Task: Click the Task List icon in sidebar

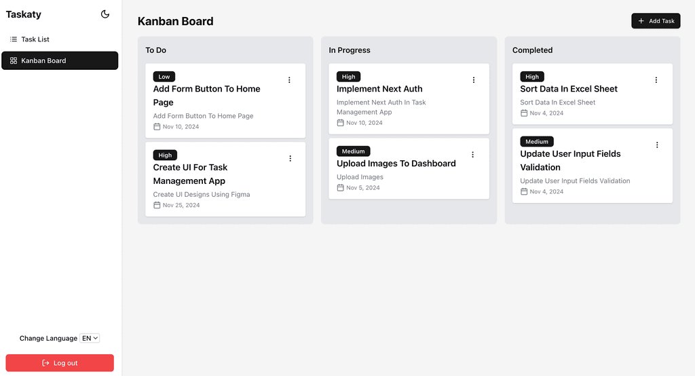Action: 14,39
